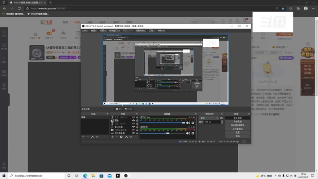Add a new source with plus icon
Screen dimensions: 318x179
coord(112,137)
